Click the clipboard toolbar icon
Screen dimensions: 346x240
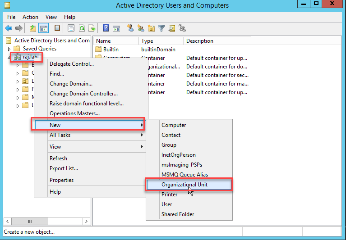pyautogui.click(x=57, y=28)
